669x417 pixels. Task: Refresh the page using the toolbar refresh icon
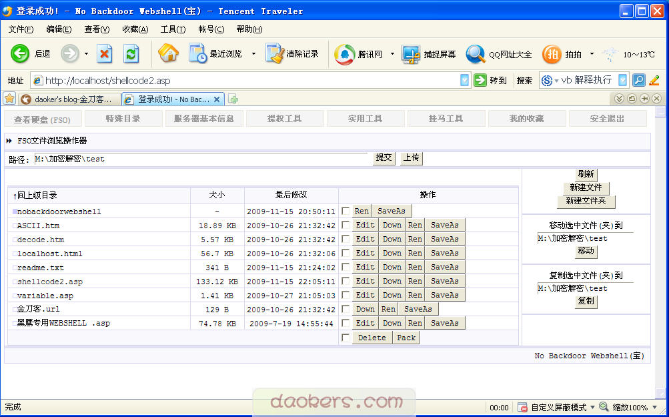pyautogui.click(x=131, y=54)
